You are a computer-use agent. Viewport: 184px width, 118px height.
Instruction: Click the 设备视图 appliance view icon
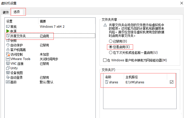pos(8,73)
